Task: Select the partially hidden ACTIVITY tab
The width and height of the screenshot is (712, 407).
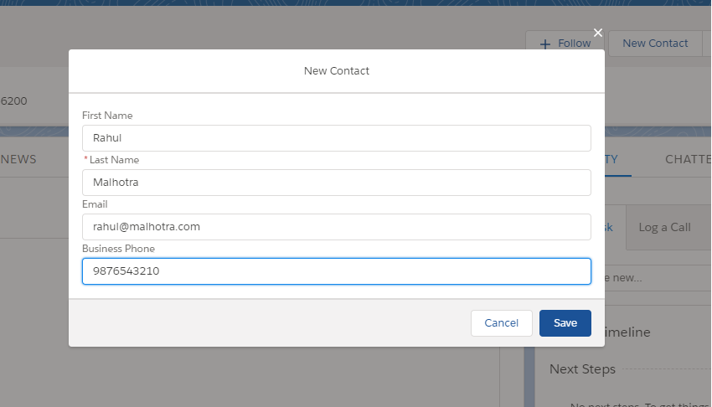Action: coord(611,159)
